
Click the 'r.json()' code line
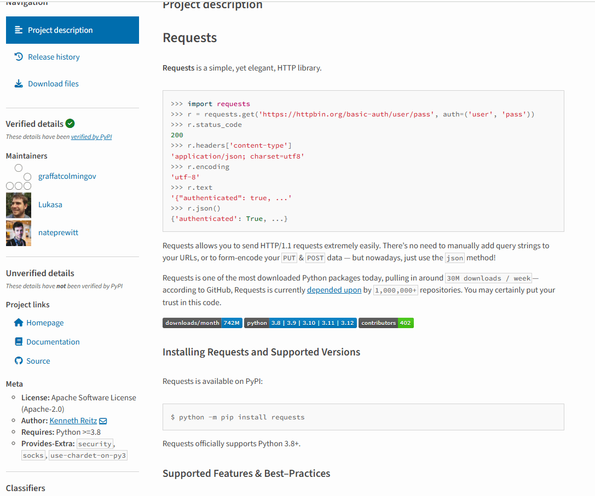(x=195, y=208)
